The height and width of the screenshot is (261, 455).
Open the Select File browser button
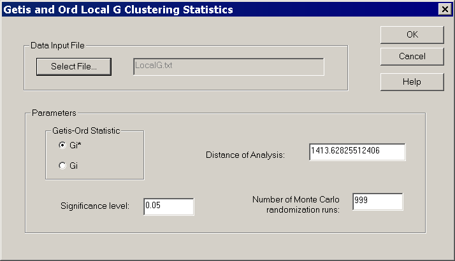pos(74,67)
